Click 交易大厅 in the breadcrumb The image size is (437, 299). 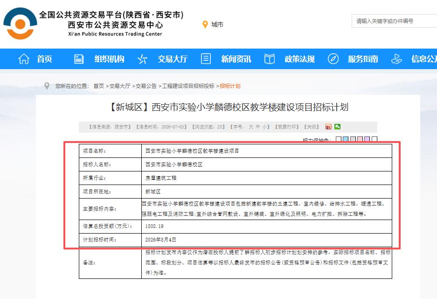pyautogui.click(x=120, y=86)
